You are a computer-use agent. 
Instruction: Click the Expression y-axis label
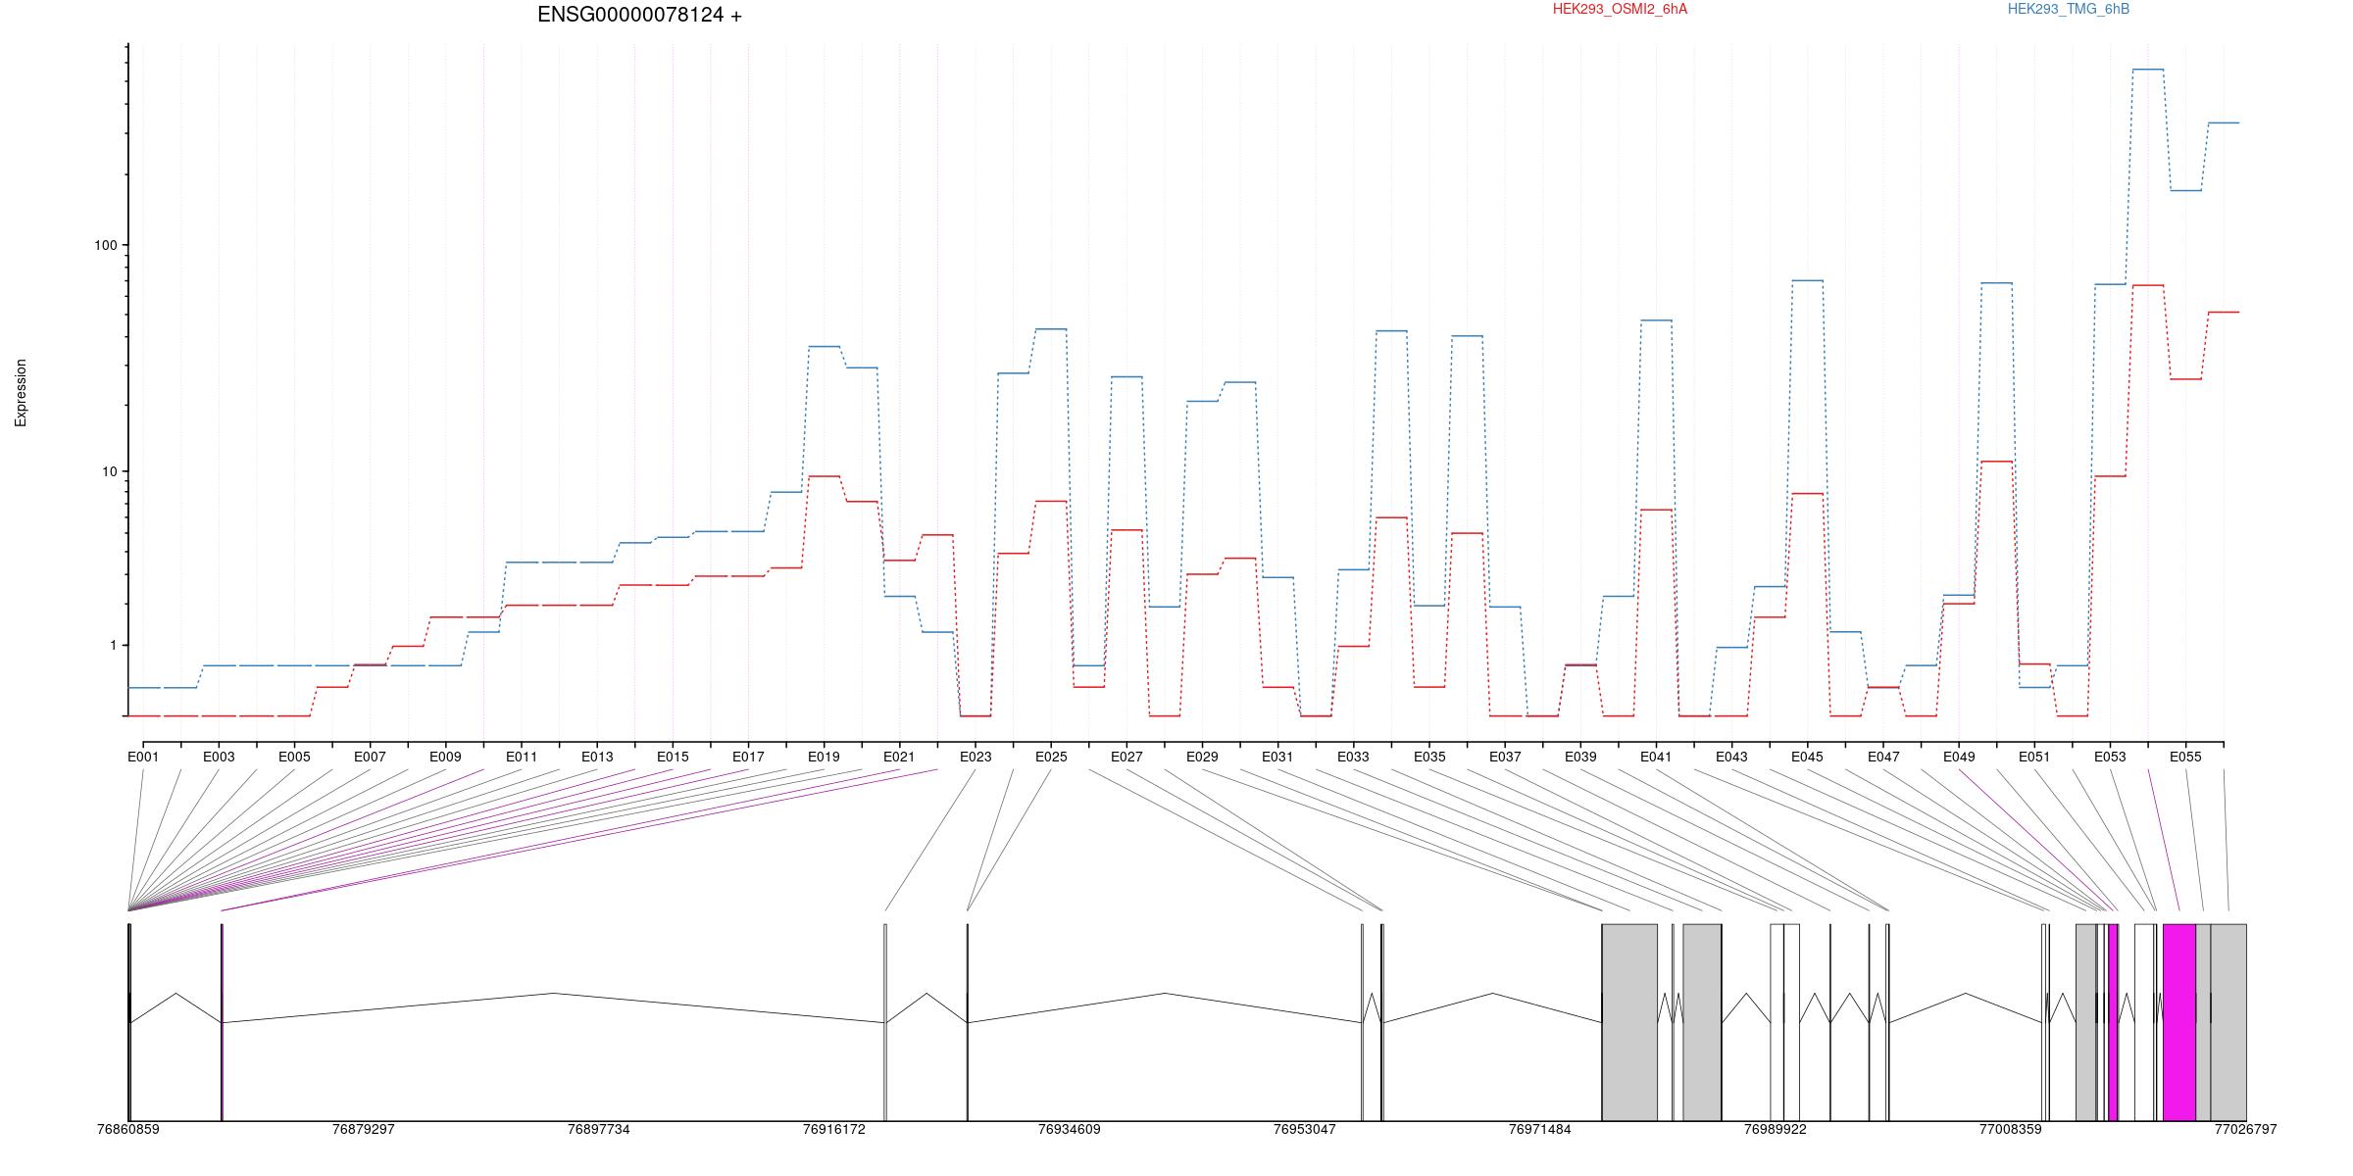(x=21, y=393)
